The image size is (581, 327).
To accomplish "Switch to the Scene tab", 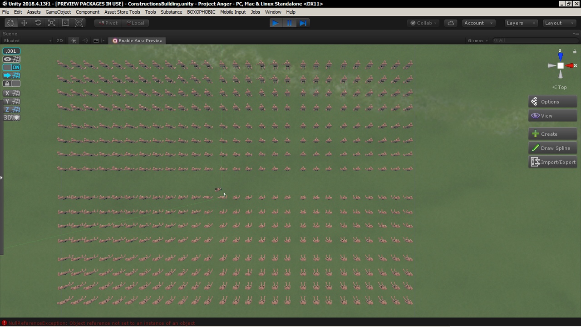I will click(x=10, y=34).
